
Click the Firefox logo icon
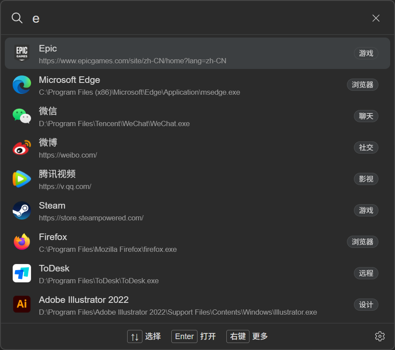pyautogui.click(x=22, y=242)
